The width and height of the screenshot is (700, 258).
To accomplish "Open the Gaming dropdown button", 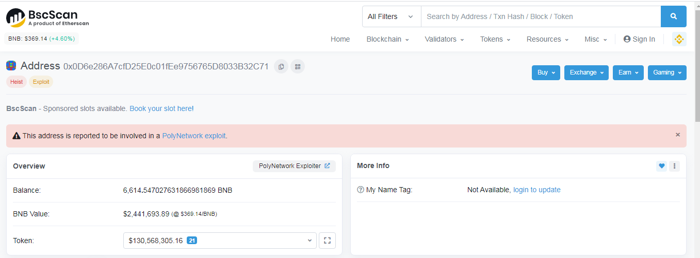I will (667, 72).
